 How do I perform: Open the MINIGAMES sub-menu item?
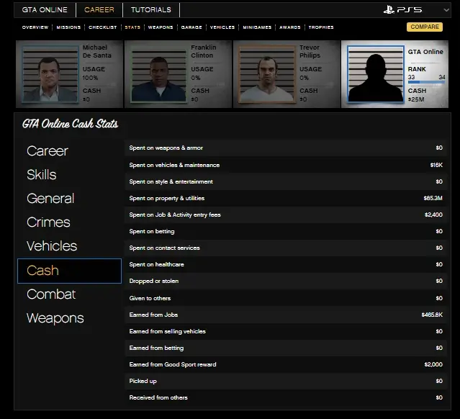tap(257, 27)
